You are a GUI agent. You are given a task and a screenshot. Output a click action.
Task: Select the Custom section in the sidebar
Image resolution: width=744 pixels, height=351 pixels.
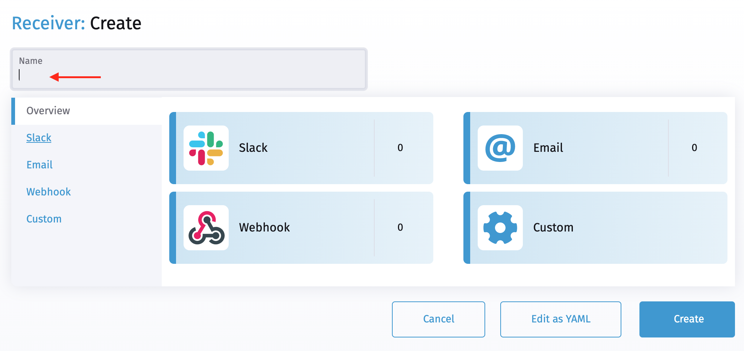pyautogui.click(x=44, y=218)
